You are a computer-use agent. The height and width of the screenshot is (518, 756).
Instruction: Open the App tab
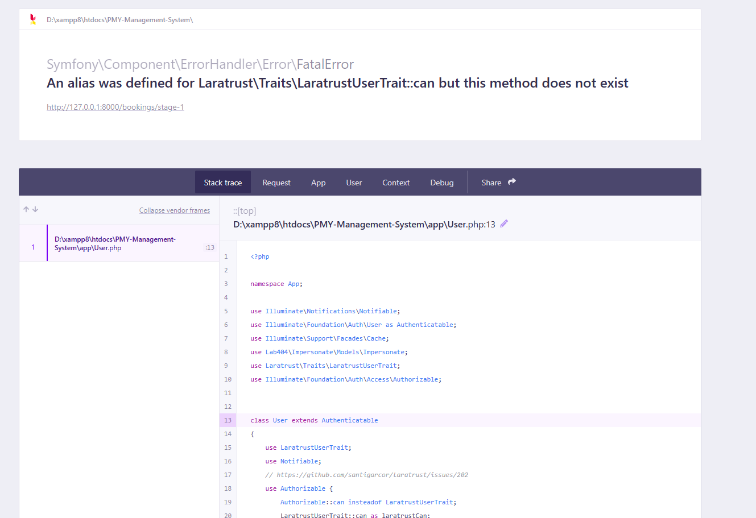[x=318, y=183]
